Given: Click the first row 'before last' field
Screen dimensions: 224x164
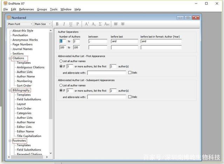Looking at the screenshot, I should pyautogui.click(x=125, y=41).
